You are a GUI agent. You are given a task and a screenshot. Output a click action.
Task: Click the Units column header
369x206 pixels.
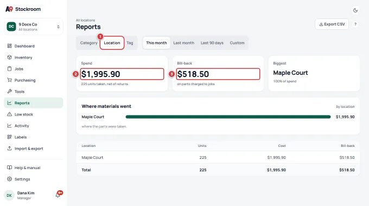pos(202,146)
